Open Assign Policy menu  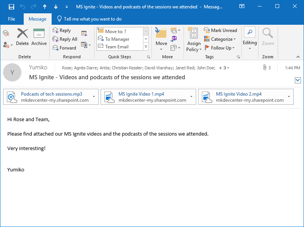[x=194, y=40]
